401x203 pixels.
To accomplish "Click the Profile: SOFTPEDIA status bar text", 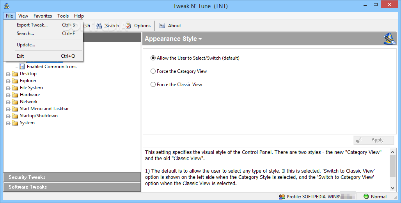I will [313, 197].
